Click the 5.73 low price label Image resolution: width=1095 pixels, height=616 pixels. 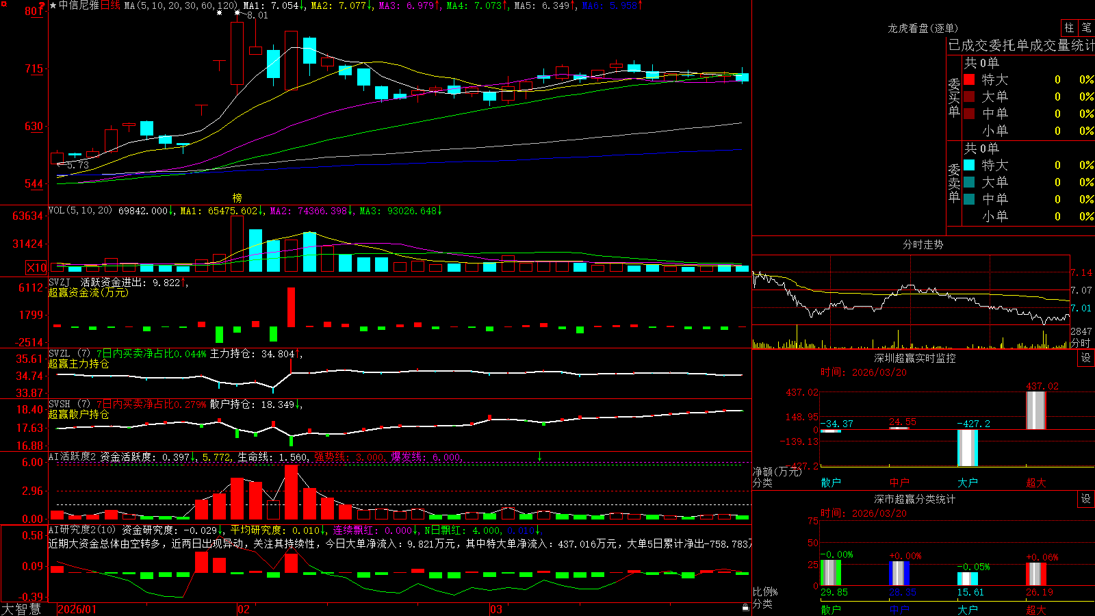78,165
